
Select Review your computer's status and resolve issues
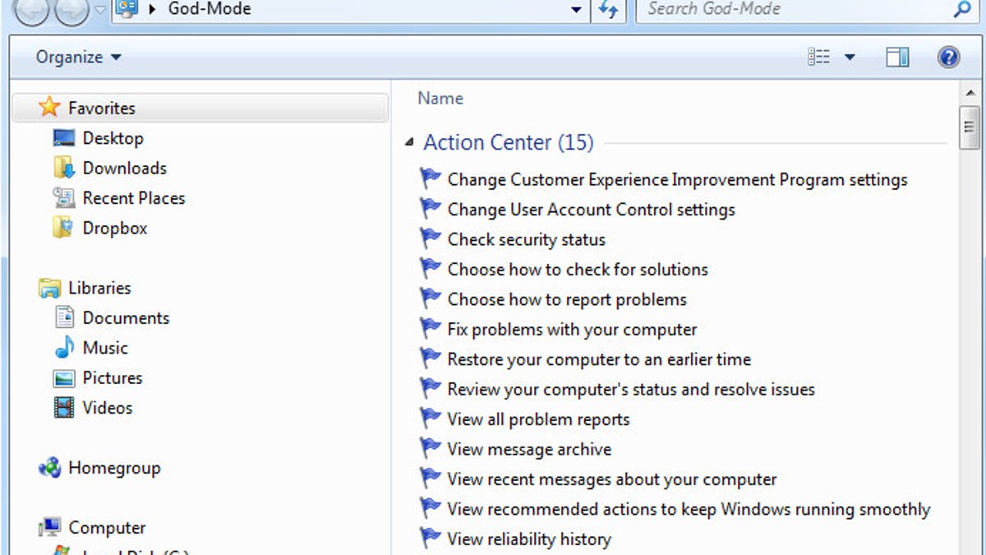632,390
